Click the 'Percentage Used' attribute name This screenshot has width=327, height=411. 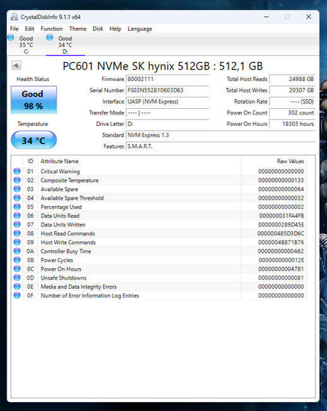(x=61, y=207)
